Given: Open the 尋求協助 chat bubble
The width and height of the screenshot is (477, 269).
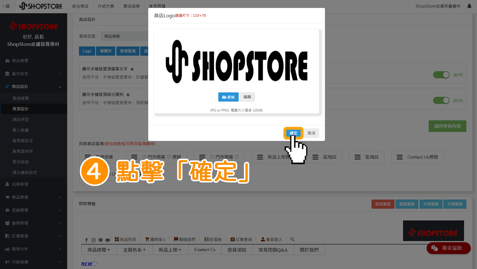Looking at the screenshot, I should pos(448,248).
